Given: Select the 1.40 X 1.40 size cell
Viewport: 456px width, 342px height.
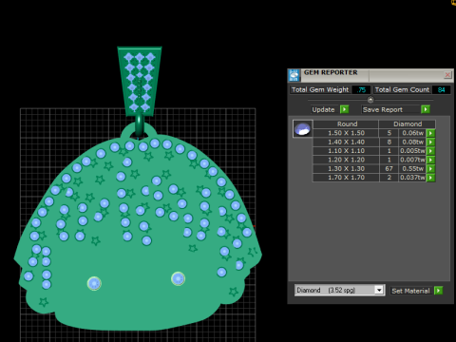Looking at the screenshot, I should [x=346, y=142].
